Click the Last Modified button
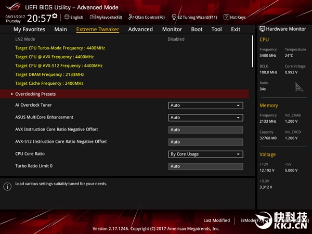 [216, 220]
